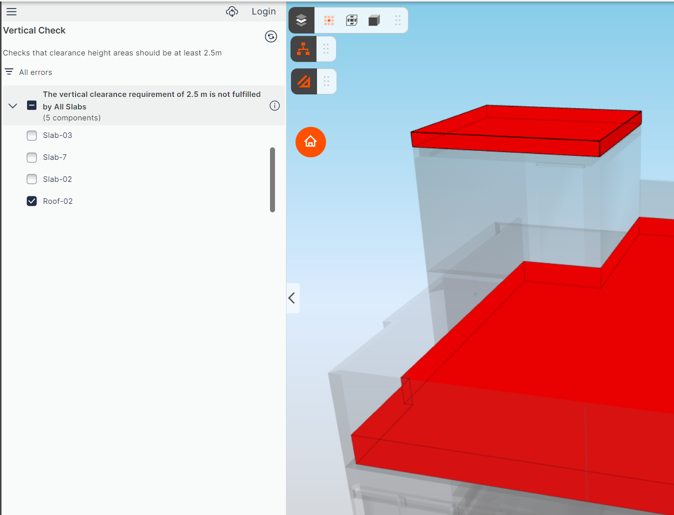Screen dimensions: 674x515
Task: Select the Slab-02 label
Action: tap(57, 179)
